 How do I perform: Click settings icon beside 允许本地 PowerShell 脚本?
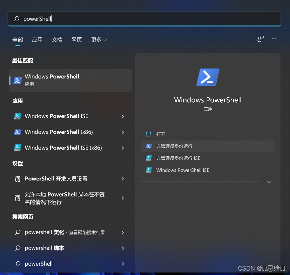[17, 198]
